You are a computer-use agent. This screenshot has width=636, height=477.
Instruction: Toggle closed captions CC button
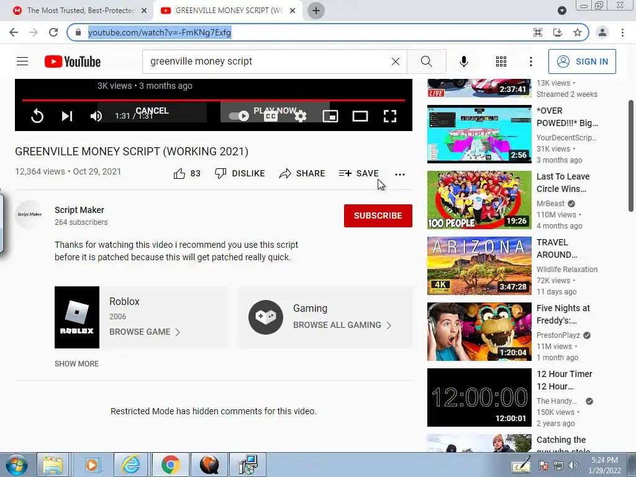(x=271, y=116)
